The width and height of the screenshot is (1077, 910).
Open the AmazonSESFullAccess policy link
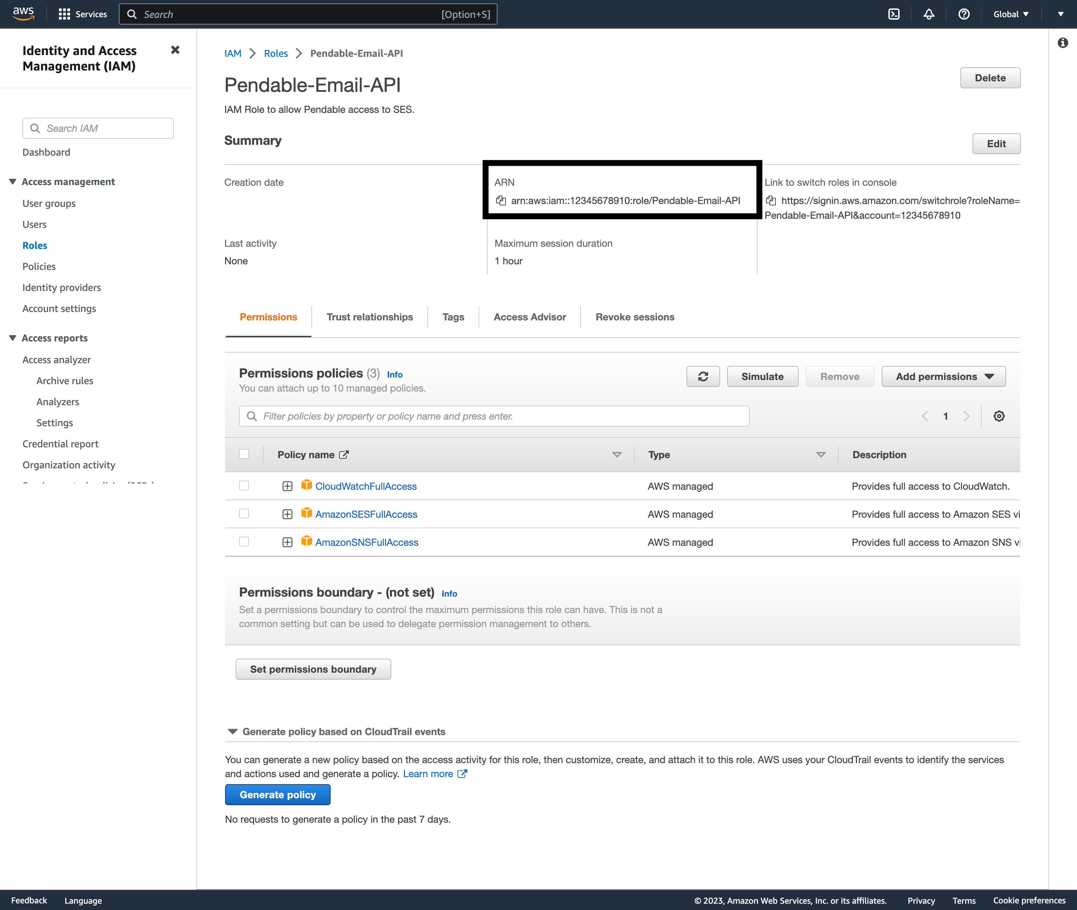pos(366,514)
